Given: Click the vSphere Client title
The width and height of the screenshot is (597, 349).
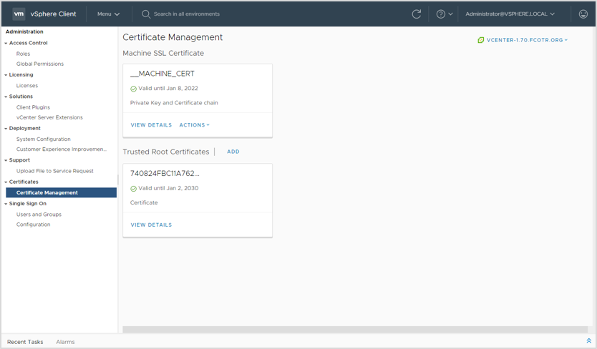Looking at the screenshot, I should [x=53, y=14].
